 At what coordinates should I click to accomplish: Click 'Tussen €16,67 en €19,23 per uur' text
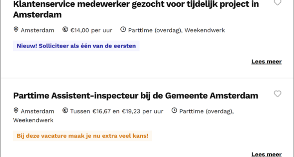(x=117, y=111)
